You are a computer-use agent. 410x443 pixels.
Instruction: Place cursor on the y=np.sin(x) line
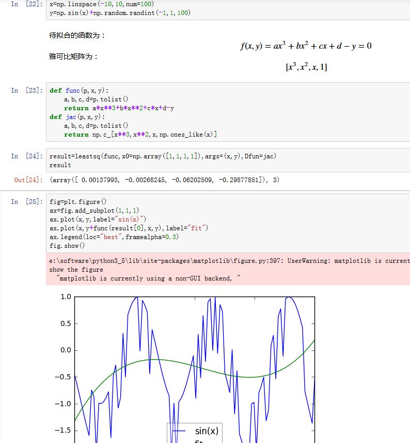(x=120, y=12)
